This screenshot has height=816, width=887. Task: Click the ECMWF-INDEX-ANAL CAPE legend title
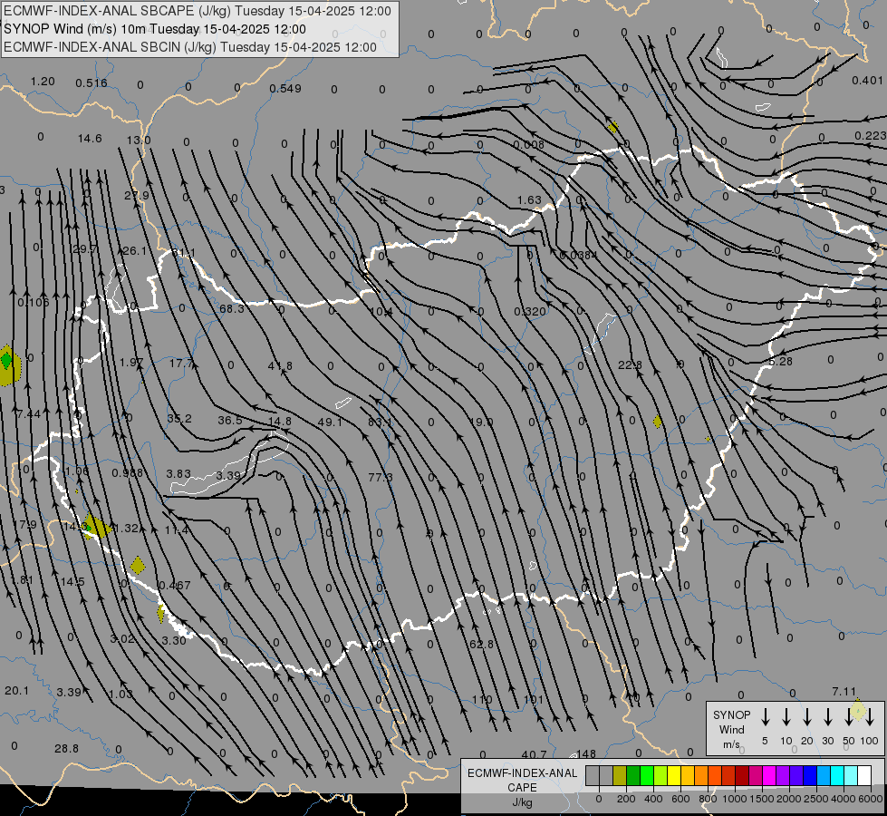(522, 780)
